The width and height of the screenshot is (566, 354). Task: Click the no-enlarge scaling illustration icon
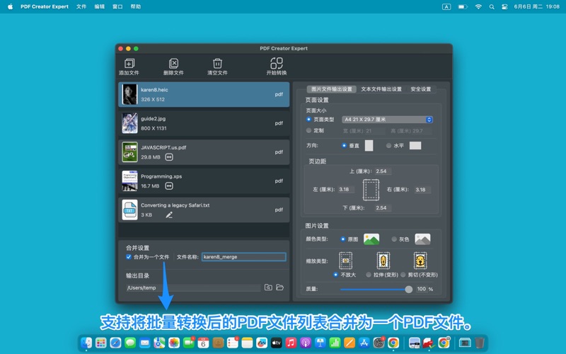click(345, 261)
